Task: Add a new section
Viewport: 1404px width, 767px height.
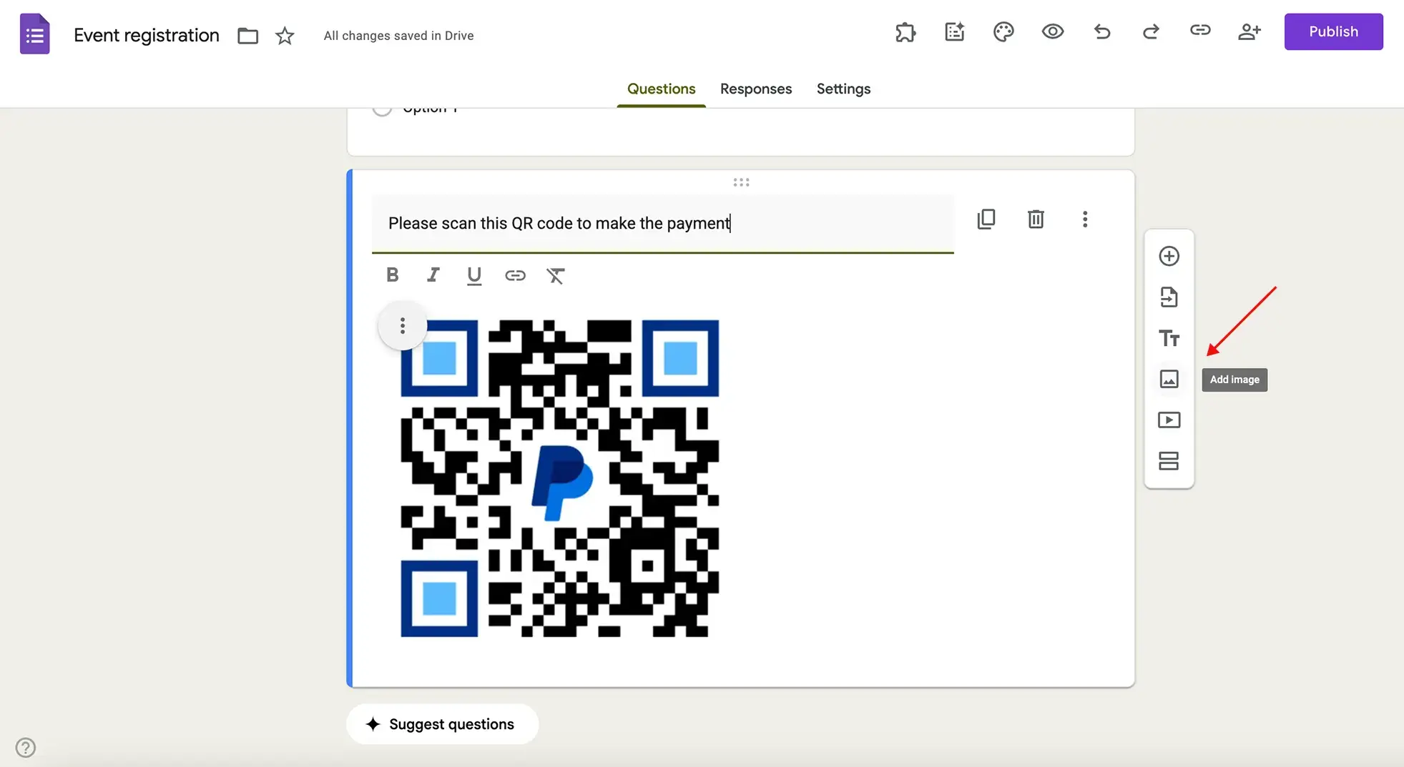Action: pos(1169,461)
